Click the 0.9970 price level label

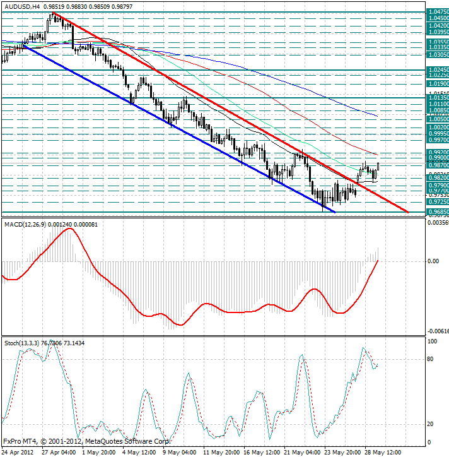tap(438, 140)
